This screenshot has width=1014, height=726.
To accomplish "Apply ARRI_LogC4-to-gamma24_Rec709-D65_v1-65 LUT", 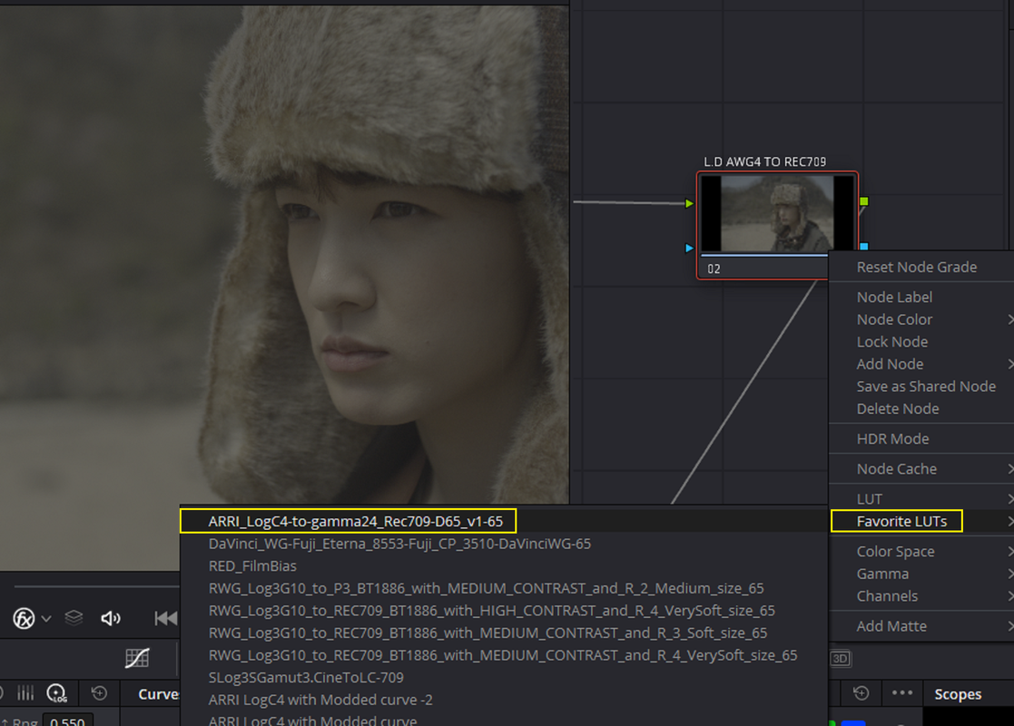I will [504, 521].
